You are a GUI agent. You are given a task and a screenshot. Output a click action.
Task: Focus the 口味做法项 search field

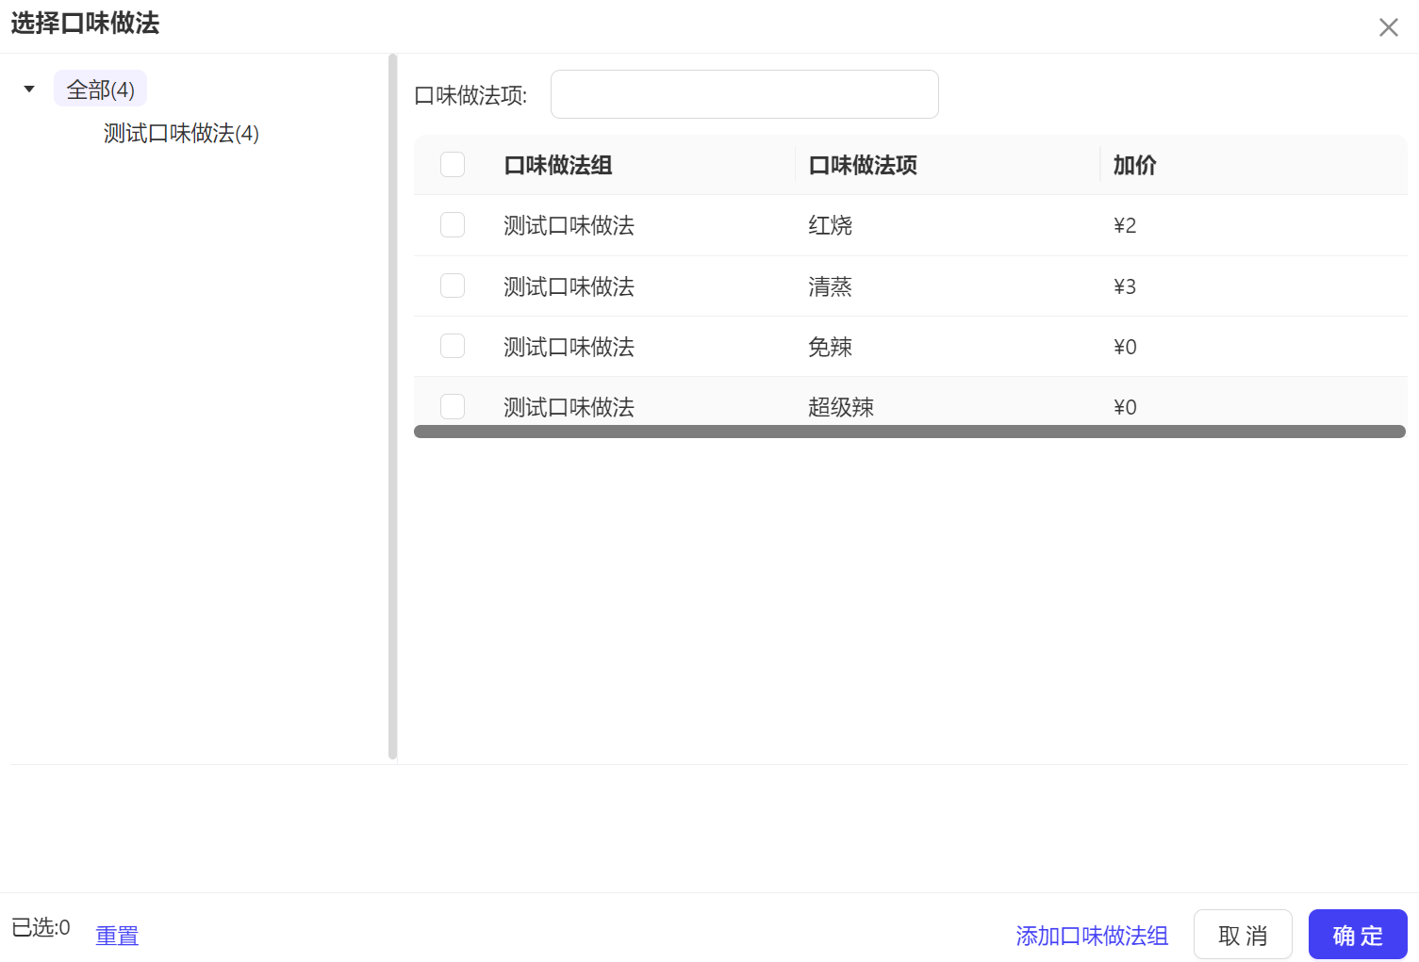click(744, 94)
